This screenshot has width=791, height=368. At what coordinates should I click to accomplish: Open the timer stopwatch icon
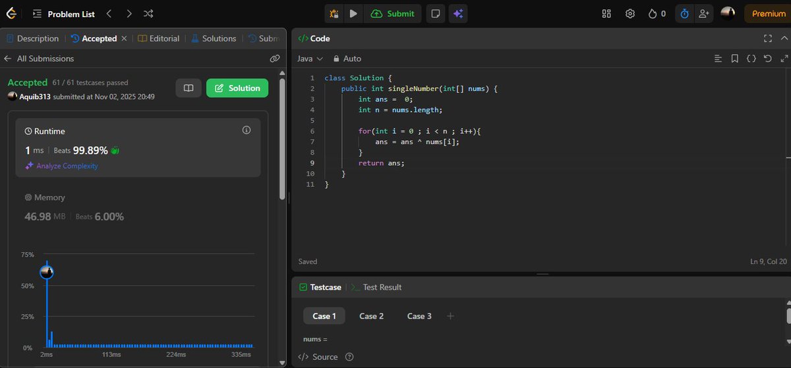684,13
